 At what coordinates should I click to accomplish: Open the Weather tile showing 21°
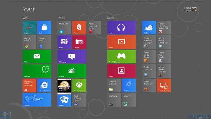pos(37,100)
